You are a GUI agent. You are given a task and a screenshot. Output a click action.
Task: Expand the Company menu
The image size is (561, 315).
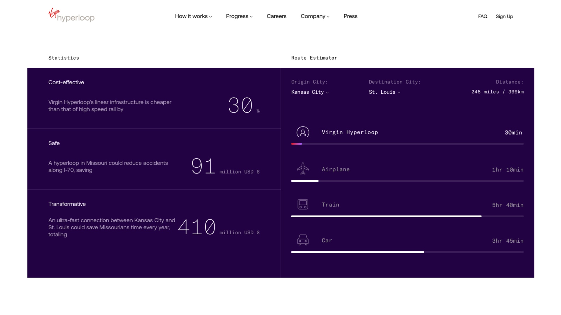315,16
